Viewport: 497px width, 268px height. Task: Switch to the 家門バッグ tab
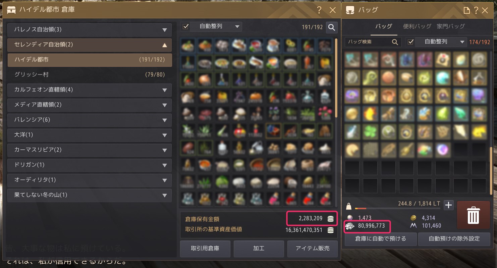[450, 26]
